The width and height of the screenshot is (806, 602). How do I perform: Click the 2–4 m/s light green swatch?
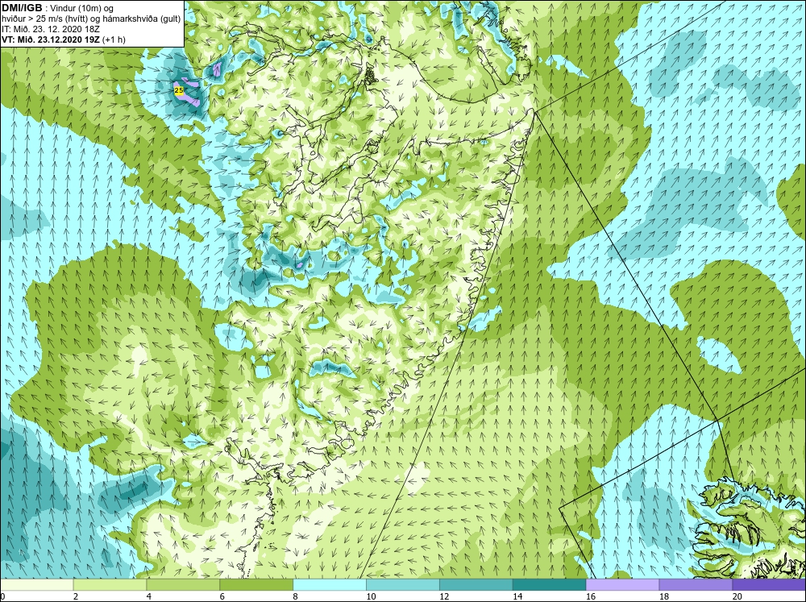[110, 584]
